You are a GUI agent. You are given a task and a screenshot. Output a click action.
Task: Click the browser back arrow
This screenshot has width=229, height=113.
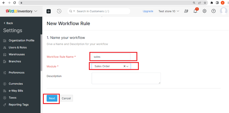point(4,3)
